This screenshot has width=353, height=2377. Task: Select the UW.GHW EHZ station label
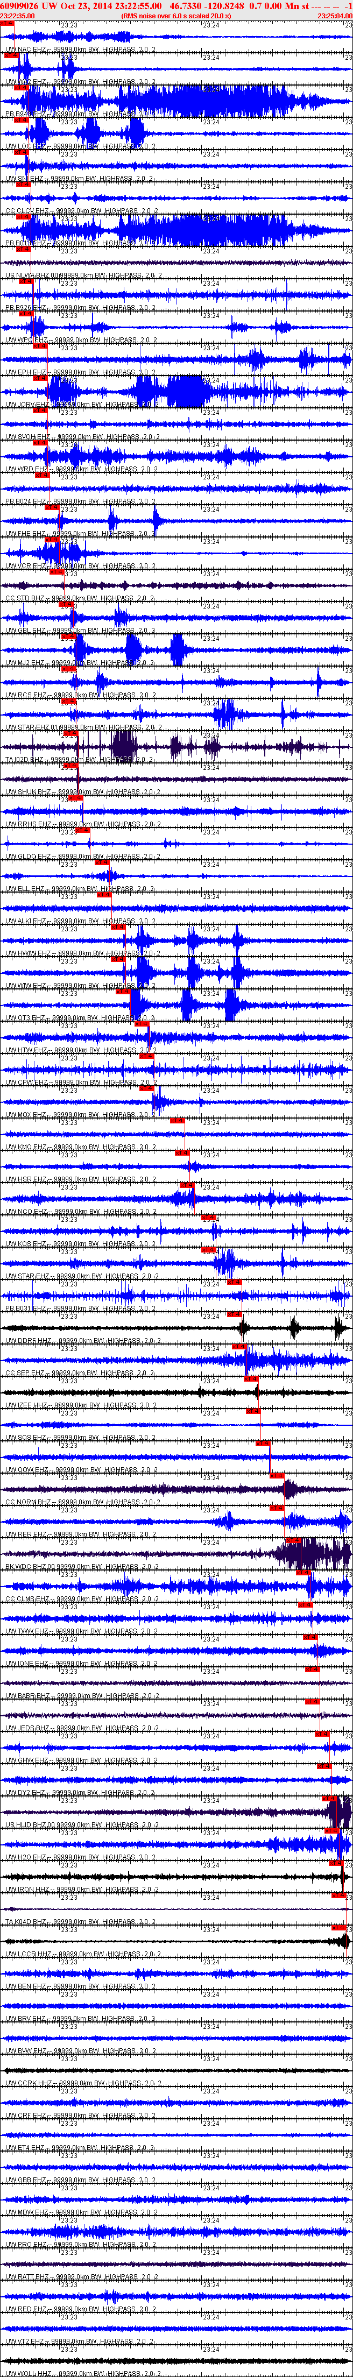80,1760
